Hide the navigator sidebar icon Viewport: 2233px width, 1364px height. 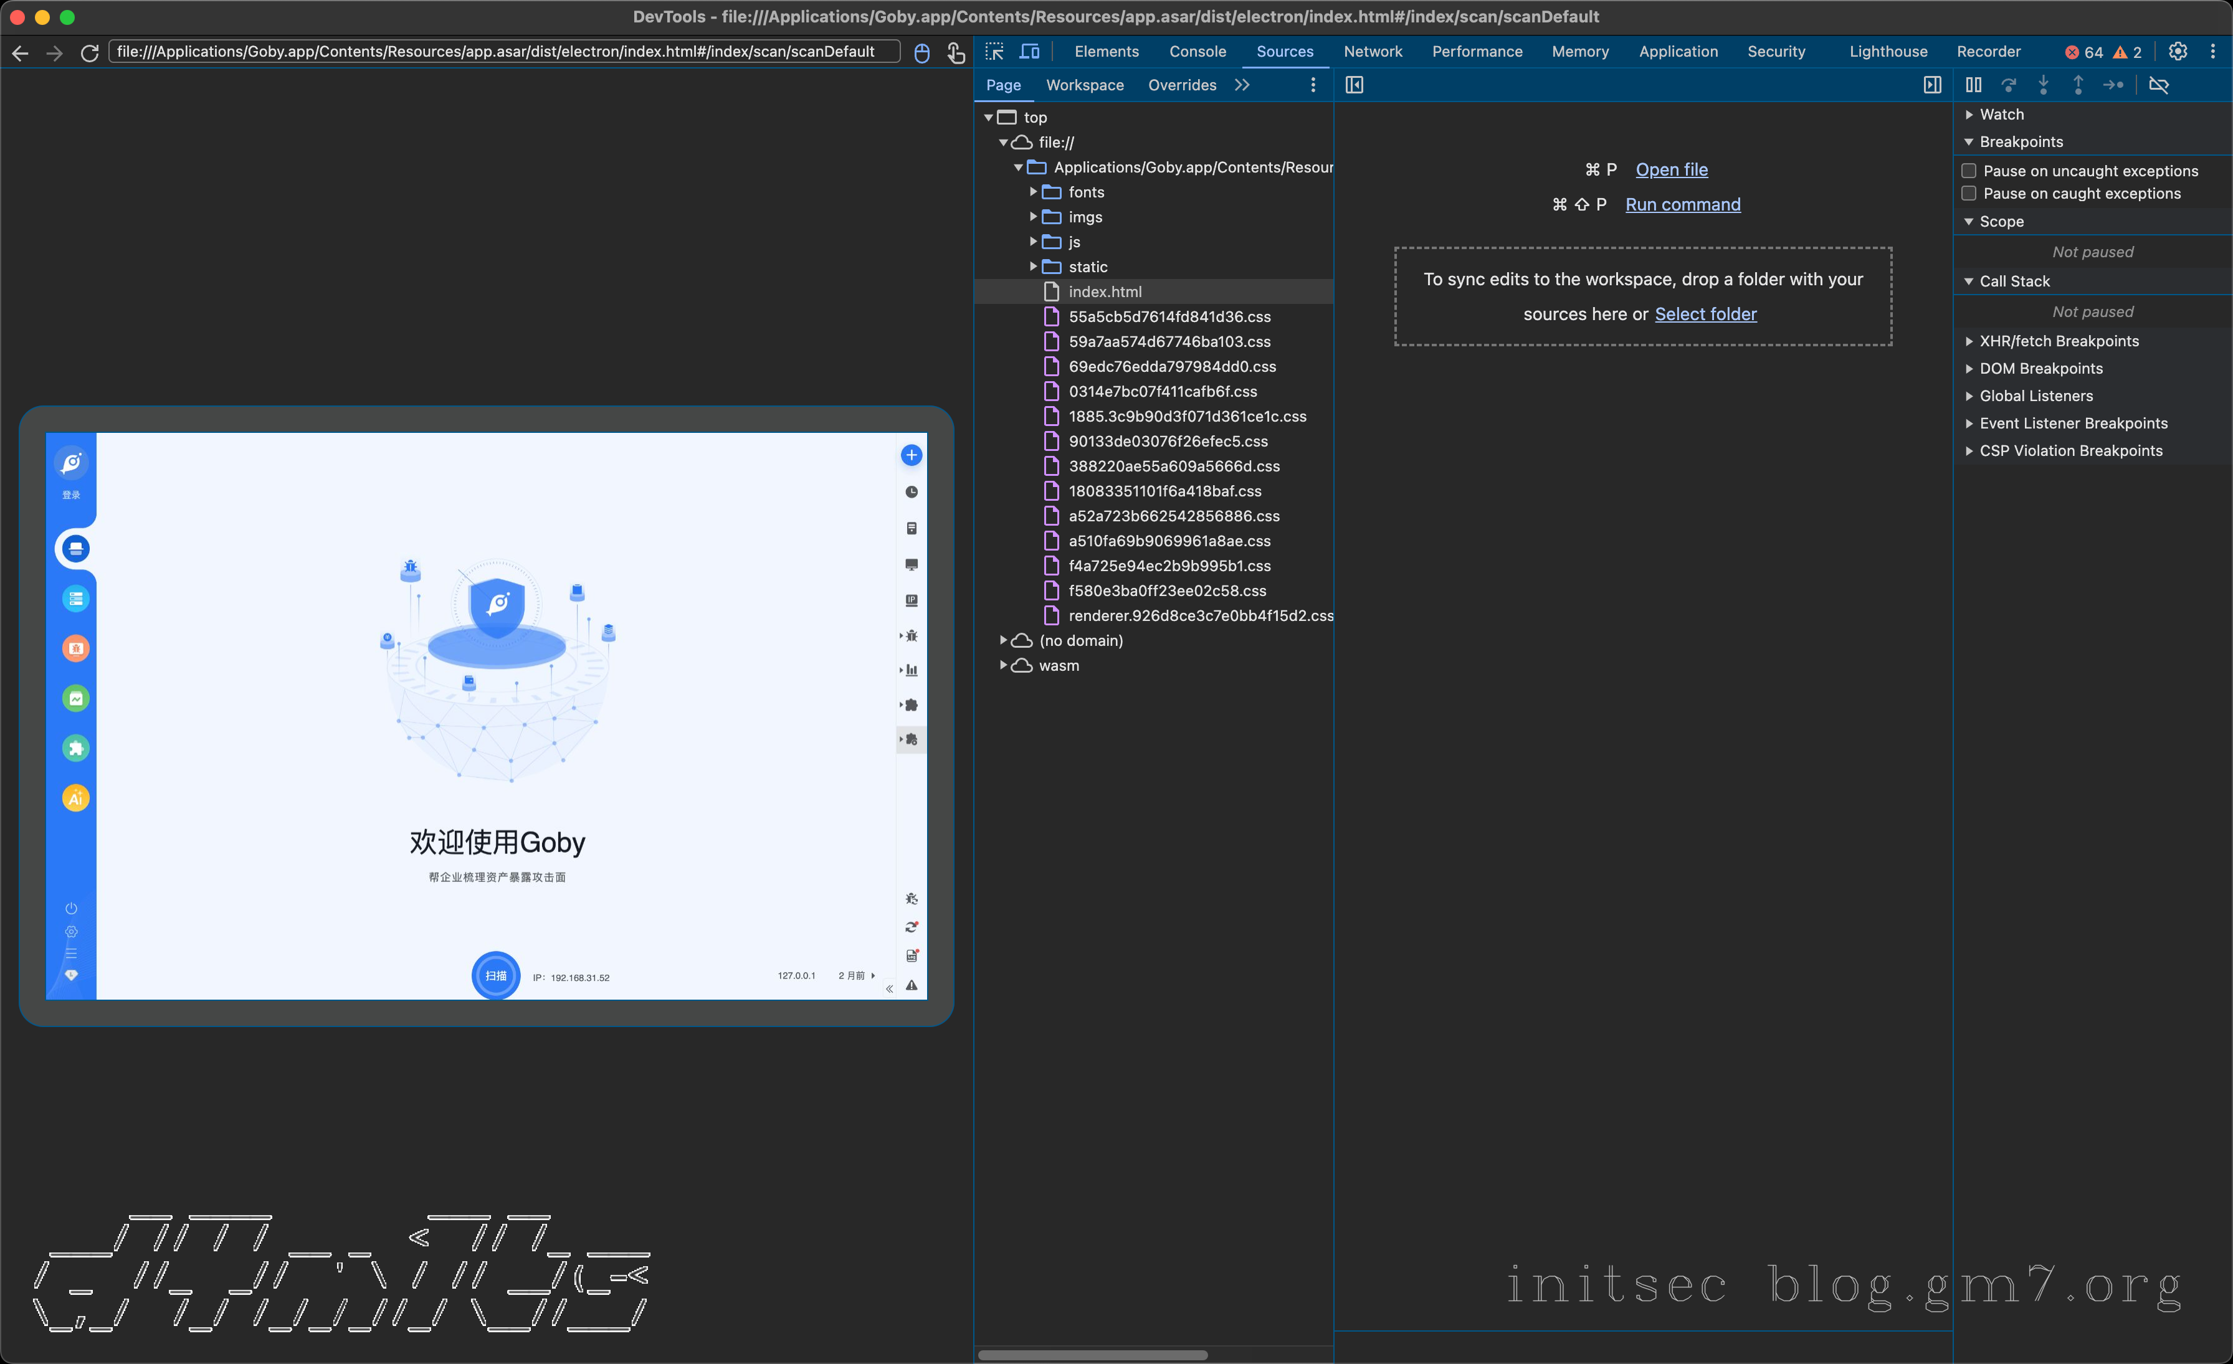(1354, 85)
